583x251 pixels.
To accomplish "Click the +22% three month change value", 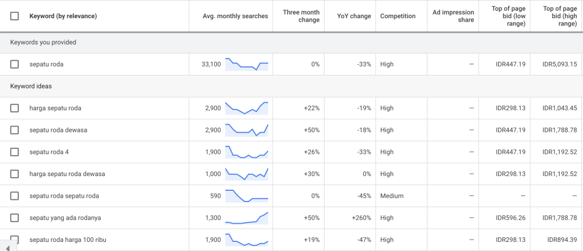I will [x=311, y=108].
